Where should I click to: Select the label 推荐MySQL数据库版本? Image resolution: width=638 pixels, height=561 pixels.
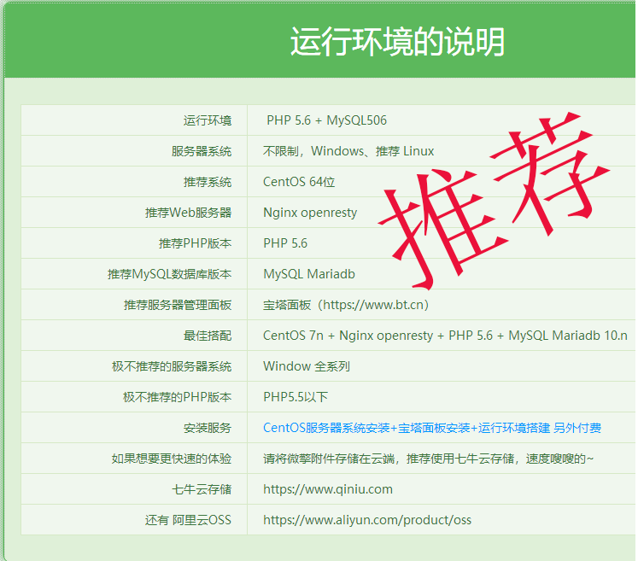pyautogui.click(x=169, y=274)
